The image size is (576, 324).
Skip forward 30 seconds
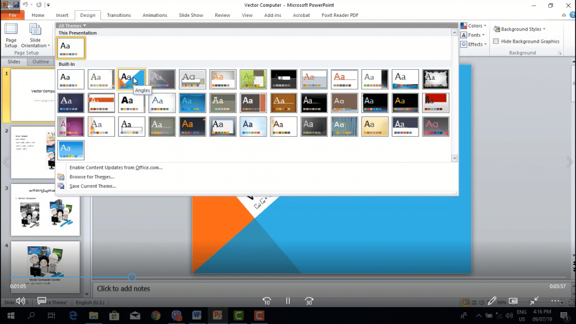[309, 301]
